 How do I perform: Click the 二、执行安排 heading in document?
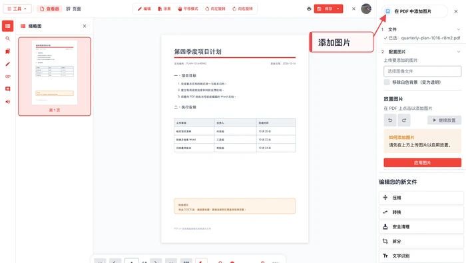185,107
